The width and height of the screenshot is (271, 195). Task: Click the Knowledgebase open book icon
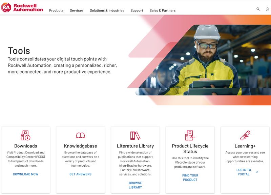(x=80, y=135)
